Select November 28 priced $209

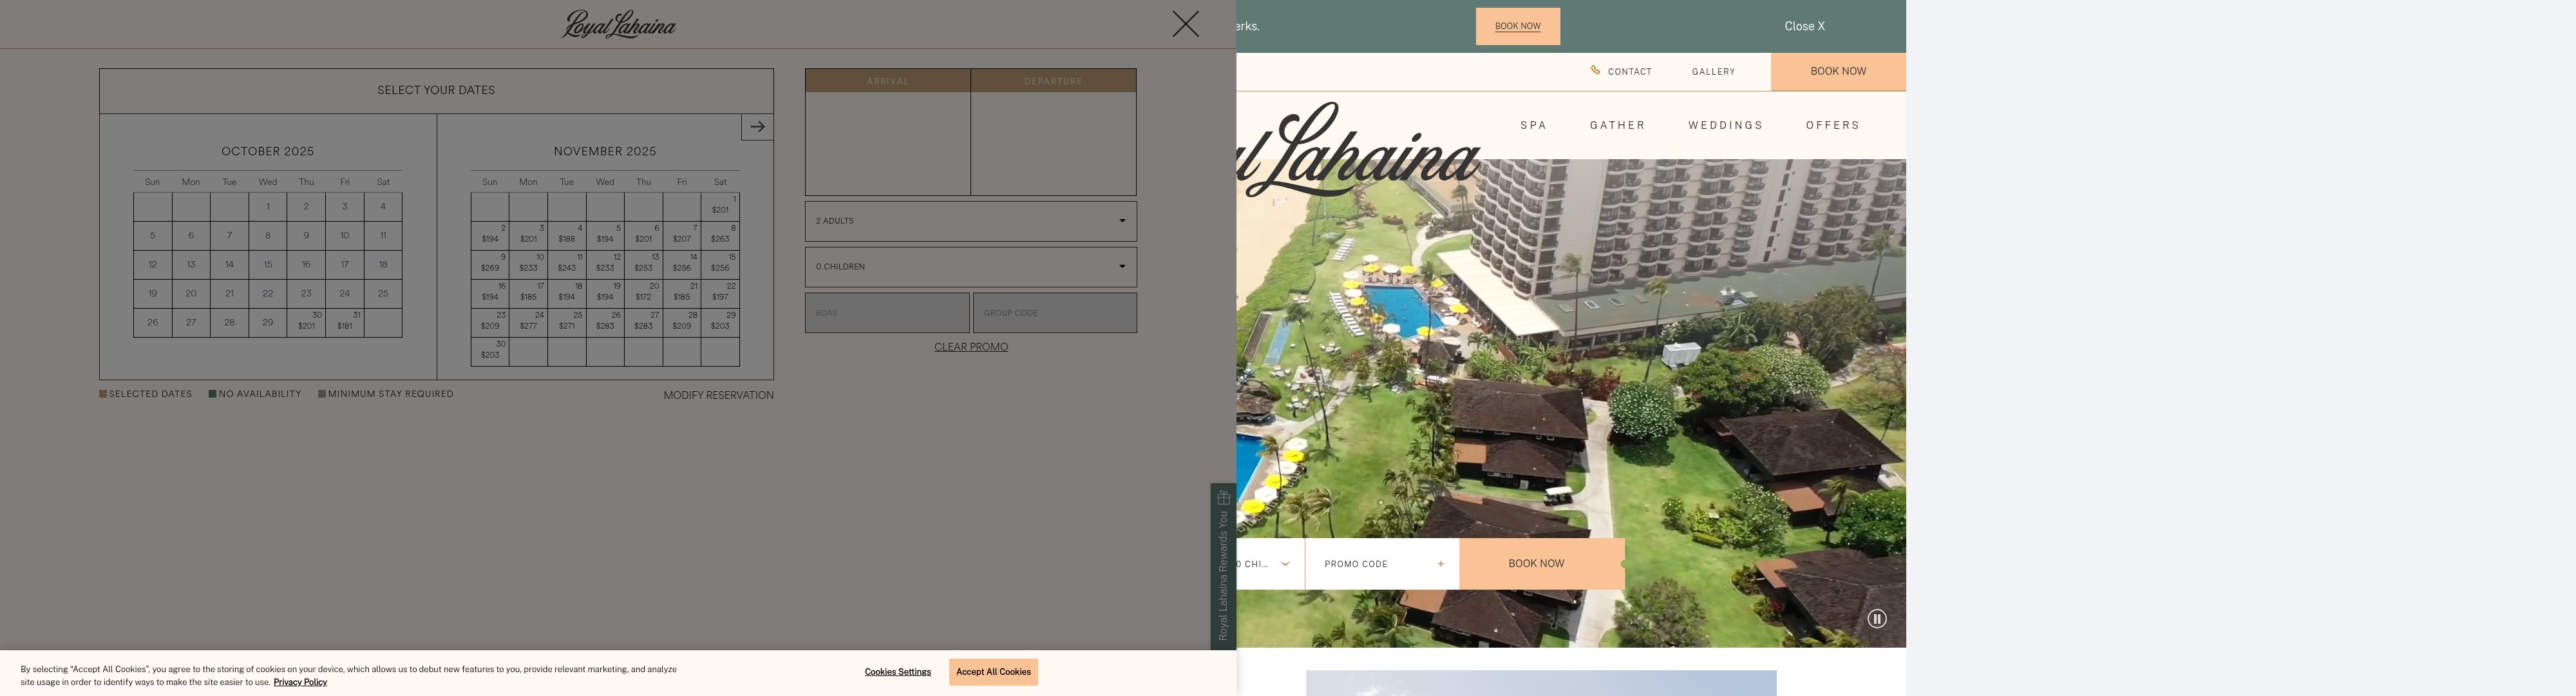682,322
